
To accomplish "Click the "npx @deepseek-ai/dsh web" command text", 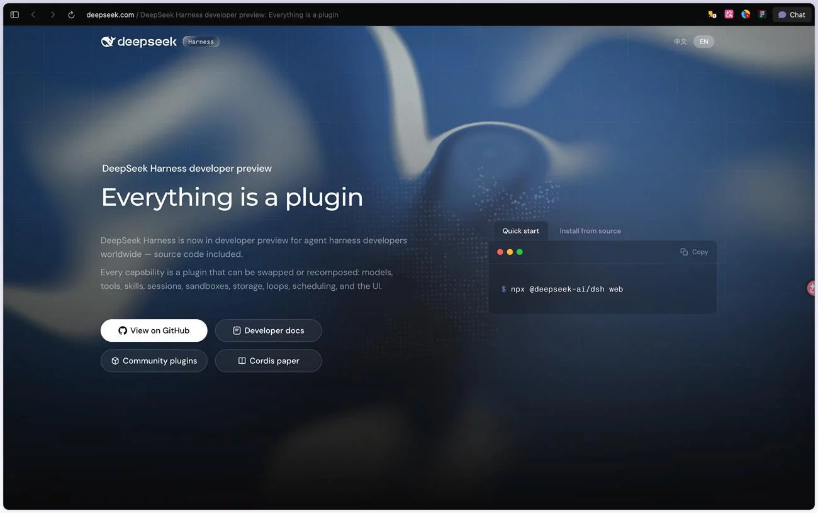I will click(567, 290).
